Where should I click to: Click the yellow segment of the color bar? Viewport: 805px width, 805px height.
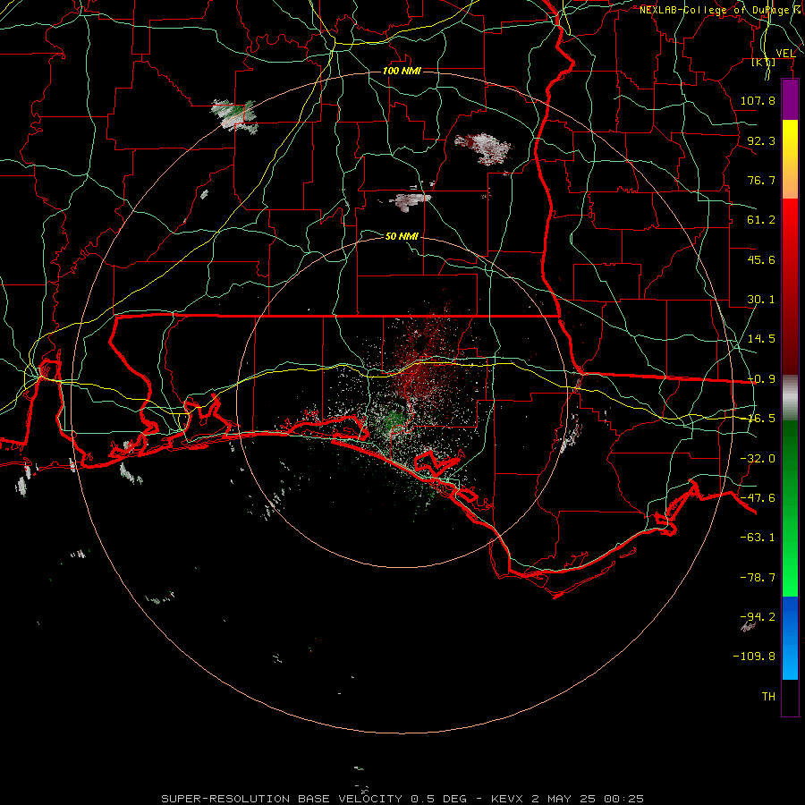(790, 139)
